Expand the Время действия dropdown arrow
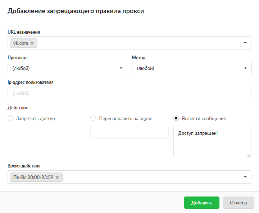 pyautogui.click(x=245, y=177)
